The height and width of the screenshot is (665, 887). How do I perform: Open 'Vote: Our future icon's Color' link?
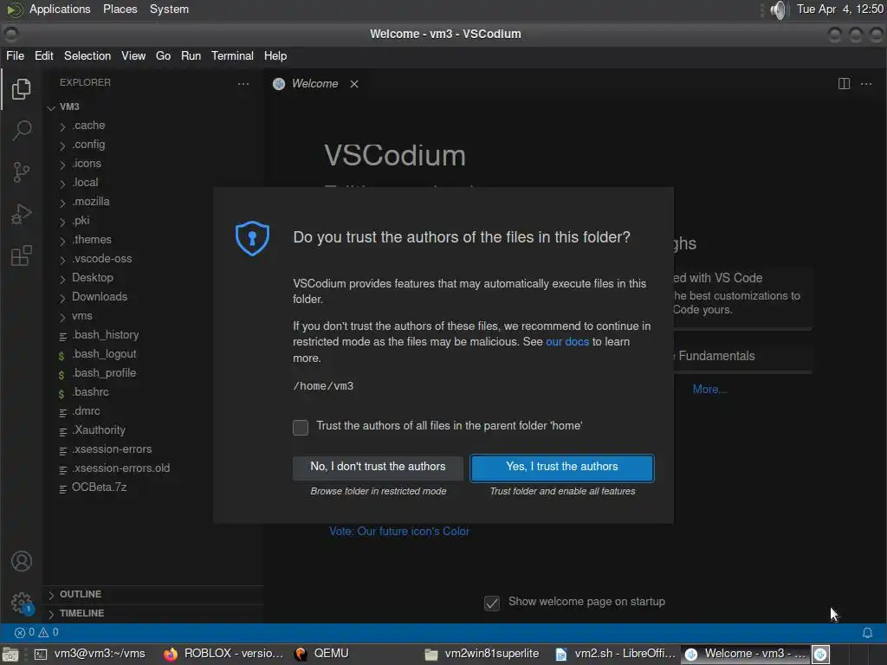coord(399,532)
